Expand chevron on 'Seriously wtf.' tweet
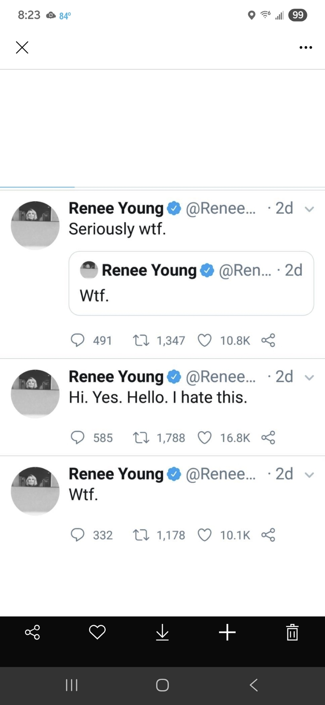The image size is (325, 705). (x=309, y=209)
